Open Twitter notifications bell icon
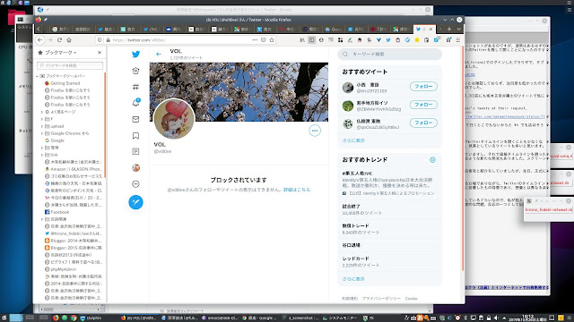The image size is (574, 322). 135,103
